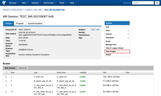This screenshot has width=161, height=96.
Task: Open scan 8 link
Action: (x=11, y=81)
